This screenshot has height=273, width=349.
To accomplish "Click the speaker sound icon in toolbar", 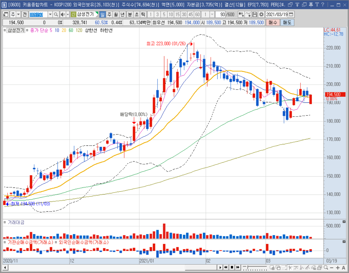I will tap(63, 14).
